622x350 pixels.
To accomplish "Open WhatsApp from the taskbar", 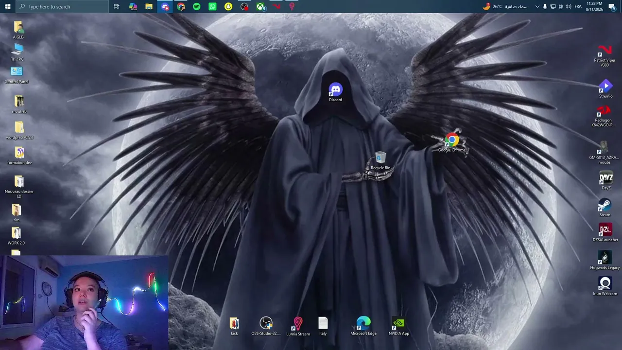I will click(x=212, y=6).
